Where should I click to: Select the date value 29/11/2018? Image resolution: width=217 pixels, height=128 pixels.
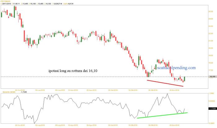tap(7, 4)
